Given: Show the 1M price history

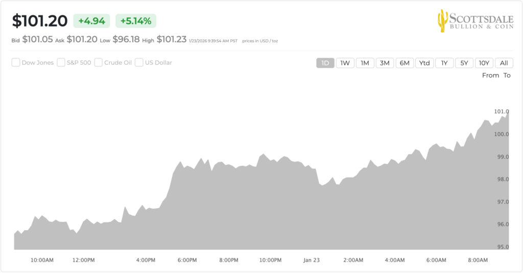Looking at the screenshot, I should [365, 63].
